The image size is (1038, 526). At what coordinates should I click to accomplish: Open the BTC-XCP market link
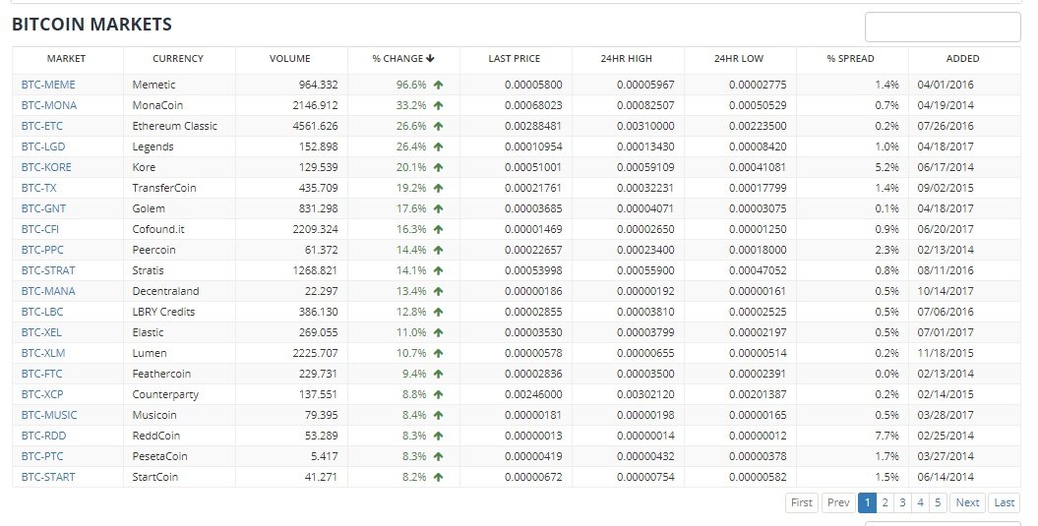pyautogui.click(x=42, y=394)
